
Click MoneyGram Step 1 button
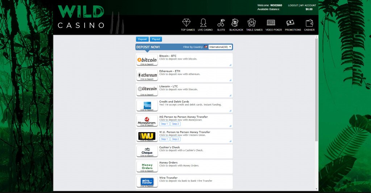click(x=164, y=124)
